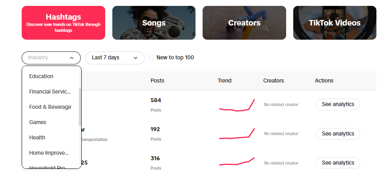Select Health in the industry dropdown
Viewport: 391px width, 183px height.
click(37, 137)
